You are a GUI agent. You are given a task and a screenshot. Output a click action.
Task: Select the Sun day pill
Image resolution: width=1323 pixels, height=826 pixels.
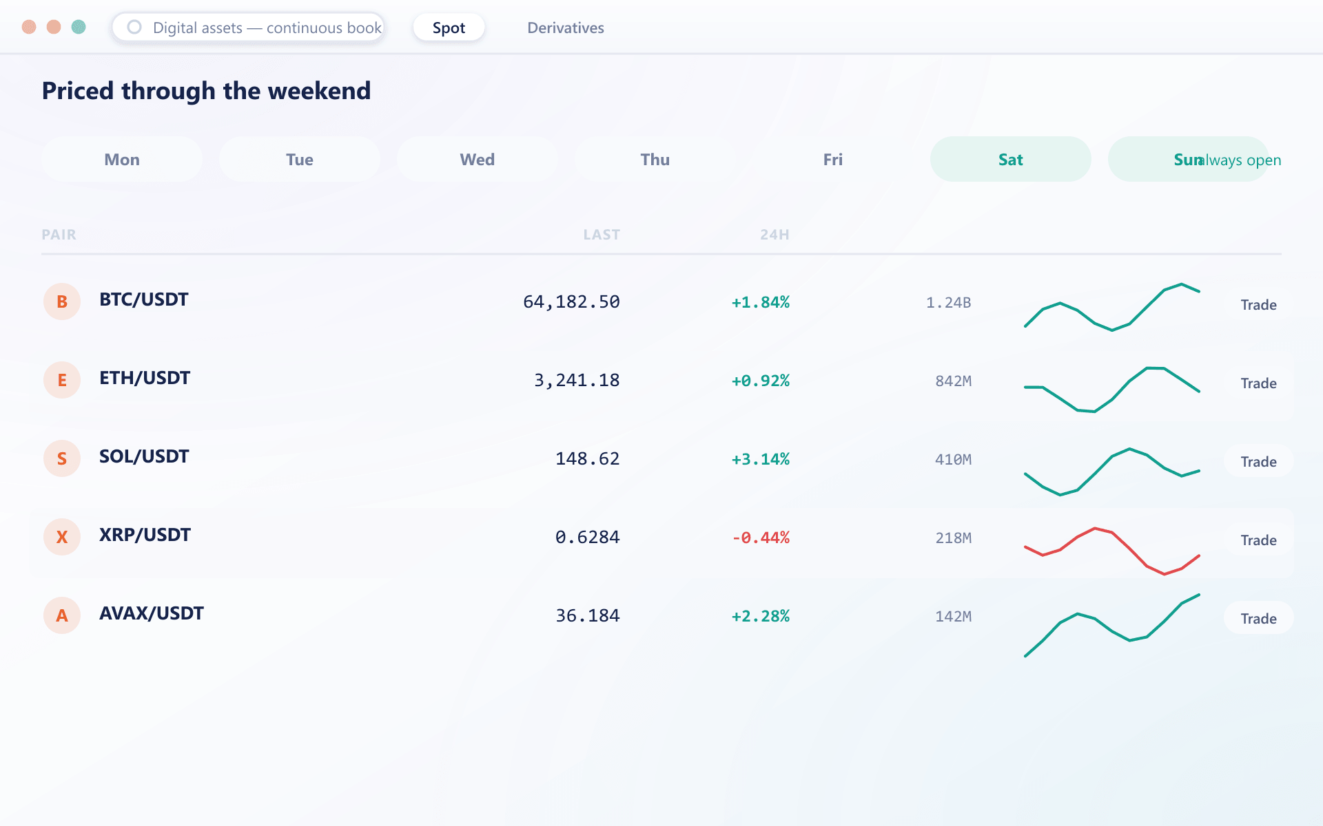point(1189,159)
